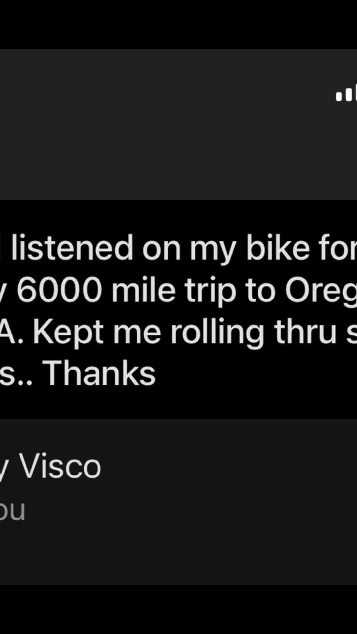Open the Visco contact name

pos(51,466)
